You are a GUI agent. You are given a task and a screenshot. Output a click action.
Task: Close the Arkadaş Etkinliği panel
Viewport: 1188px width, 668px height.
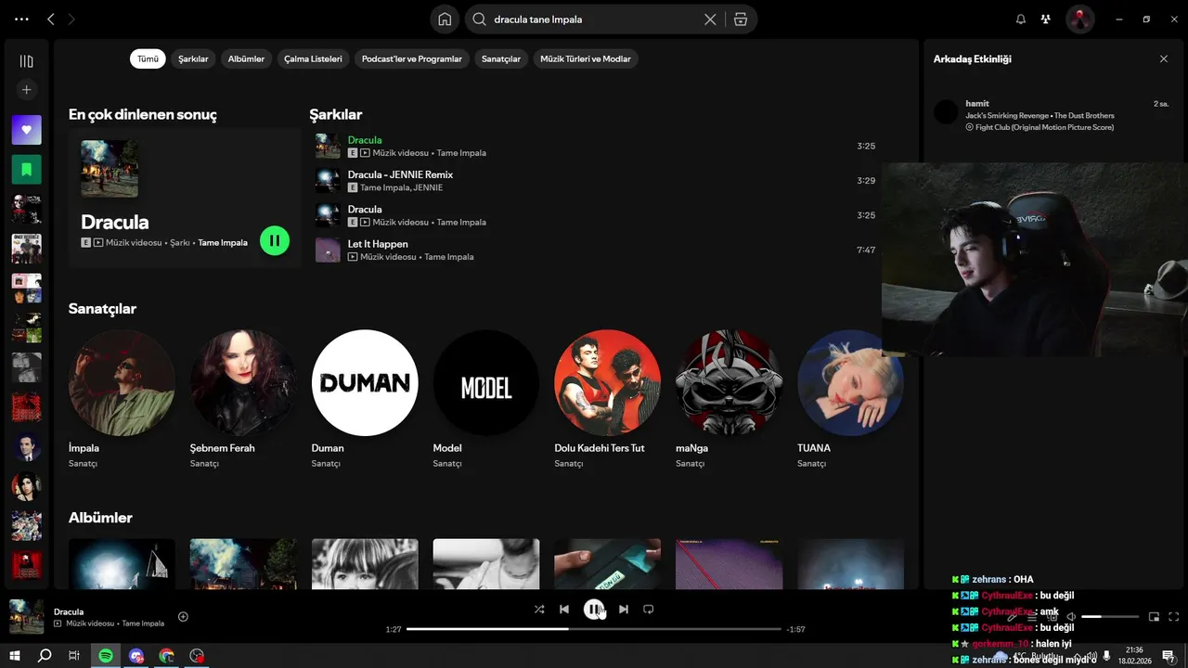1164,58
